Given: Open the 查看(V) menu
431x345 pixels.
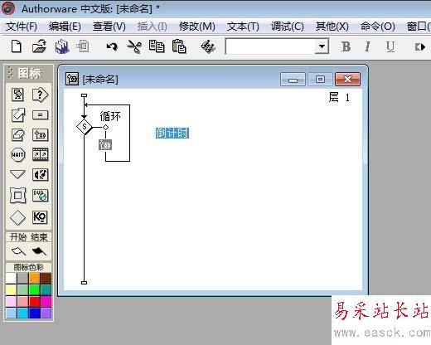Looking at the screenshot, I should (x=109, y=27).
